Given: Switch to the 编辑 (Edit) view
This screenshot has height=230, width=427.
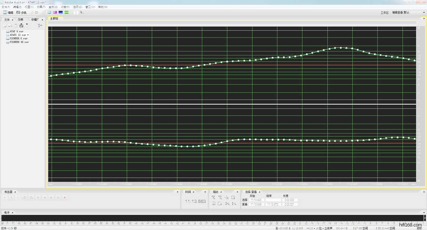Looking at the screenshot, I should coord(8,12).
